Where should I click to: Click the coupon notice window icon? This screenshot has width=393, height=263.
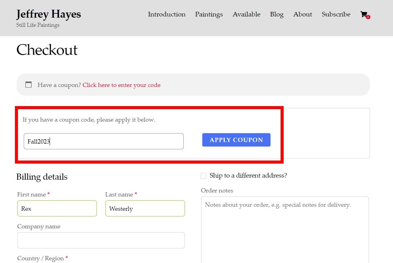tap(28, 85)
